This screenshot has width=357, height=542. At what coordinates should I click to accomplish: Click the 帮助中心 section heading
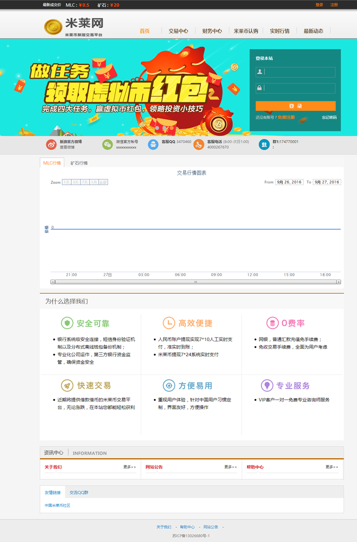point(255,467)
